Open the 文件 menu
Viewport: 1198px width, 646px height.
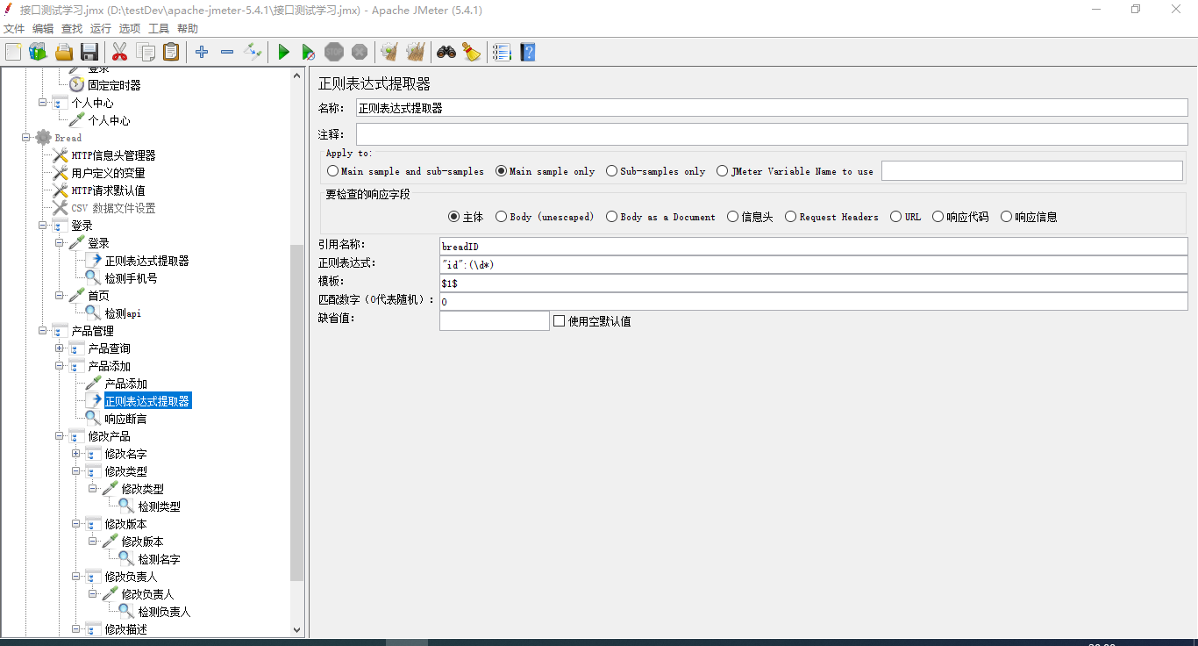coord(14,28)
